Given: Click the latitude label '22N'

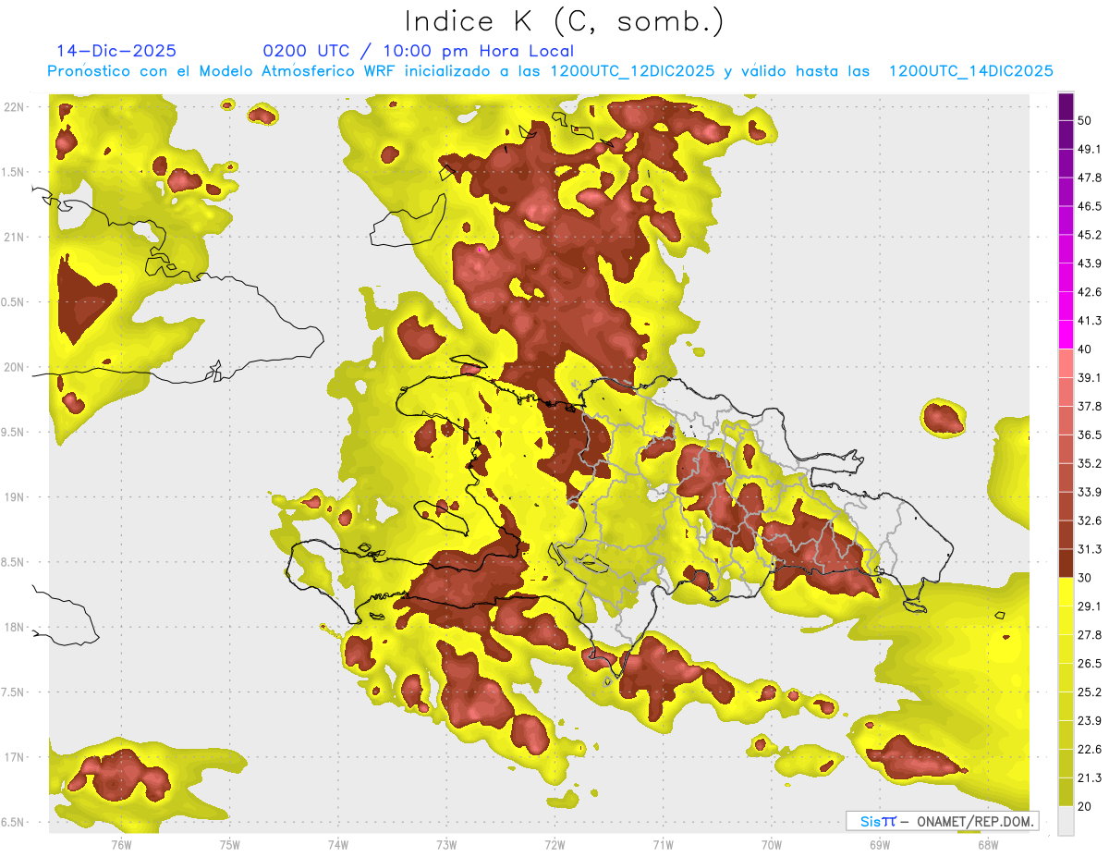Looking at the screenshot, I should [15, 107].
